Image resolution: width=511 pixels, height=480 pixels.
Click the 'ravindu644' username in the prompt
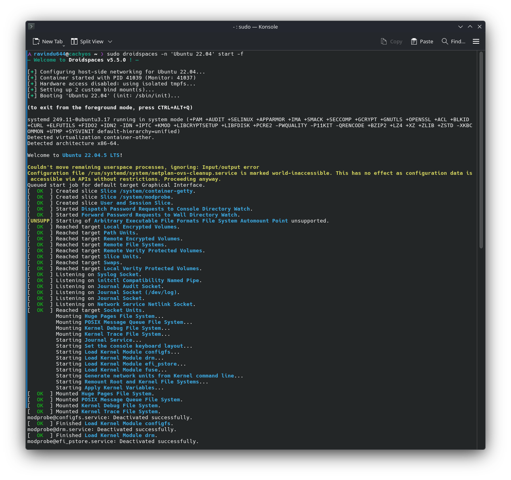[49, 54]
